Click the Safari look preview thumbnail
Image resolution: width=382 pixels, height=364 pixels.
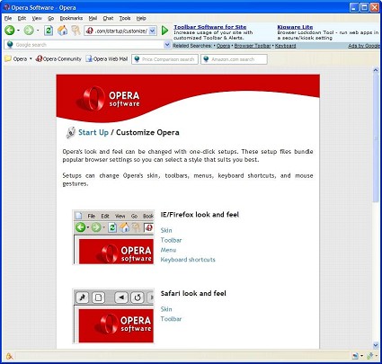tap(113, 316)
